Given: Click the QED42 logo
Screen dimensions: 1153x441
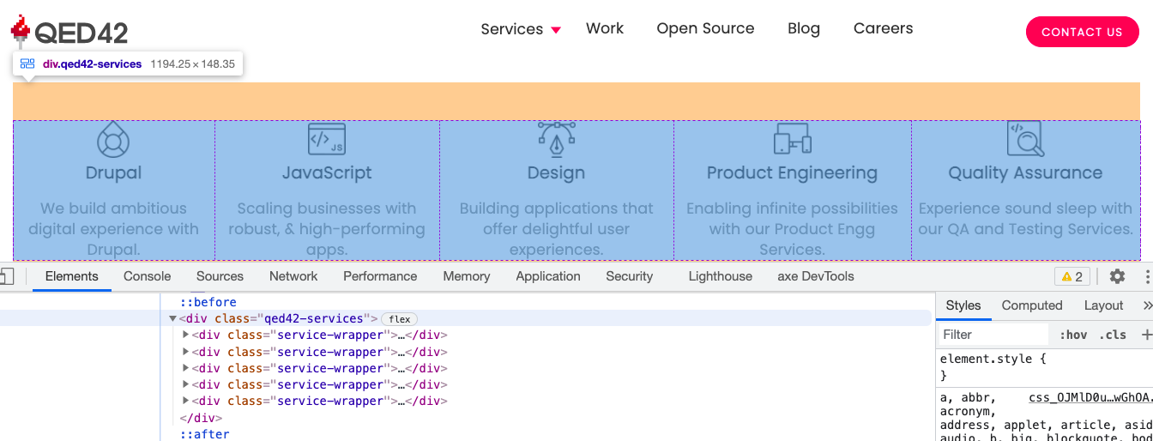Looking at the screenshot, I should point(69,32).
